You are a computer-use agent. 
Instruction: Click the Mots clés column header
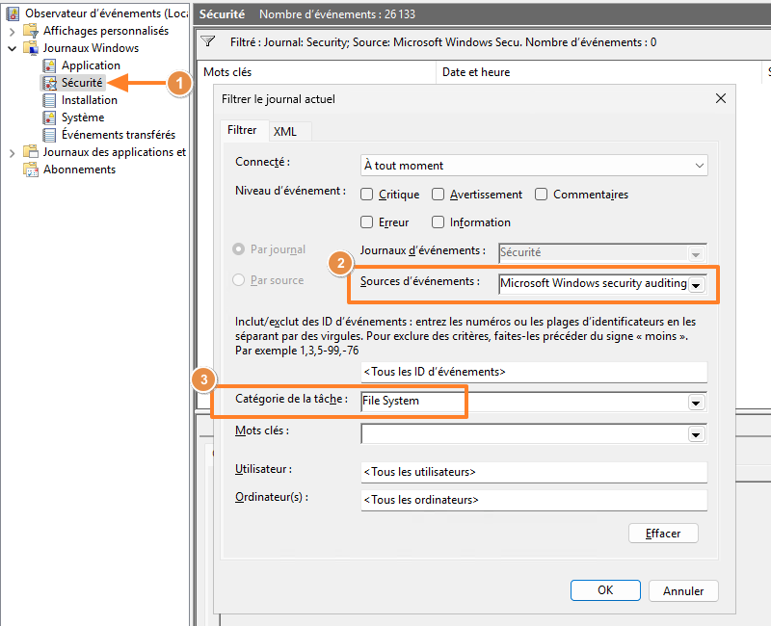(316, 72)
